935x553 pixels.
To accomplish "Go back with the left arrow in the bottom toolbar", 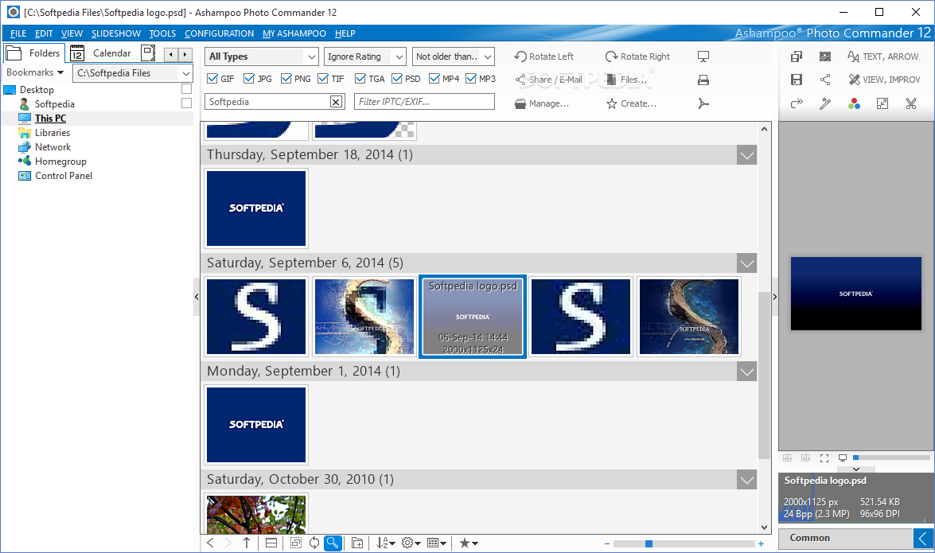I will pos(211,543).
